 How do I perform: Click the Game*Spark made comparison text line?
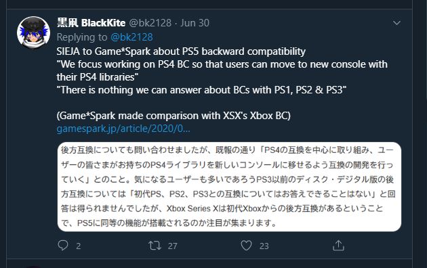(x=174, y=116)
